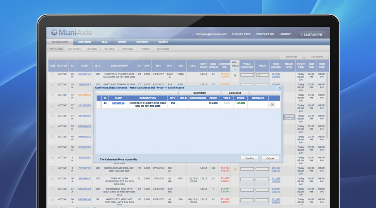Click the user icon beside hcropsey@muniaxis.com
Viewport: 376px width, 208px height.
[193, 34]
